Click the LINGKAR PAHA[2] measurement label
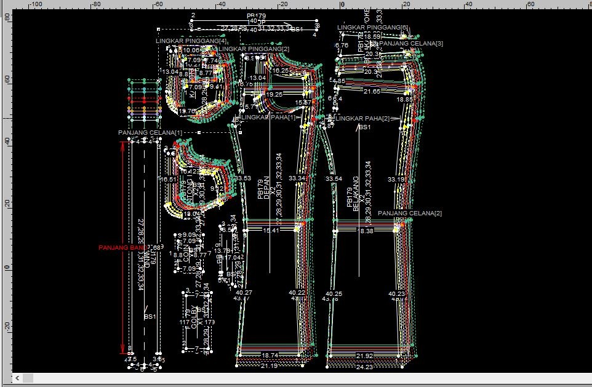This screenshot has height=387, width=592. click(363, 118)
